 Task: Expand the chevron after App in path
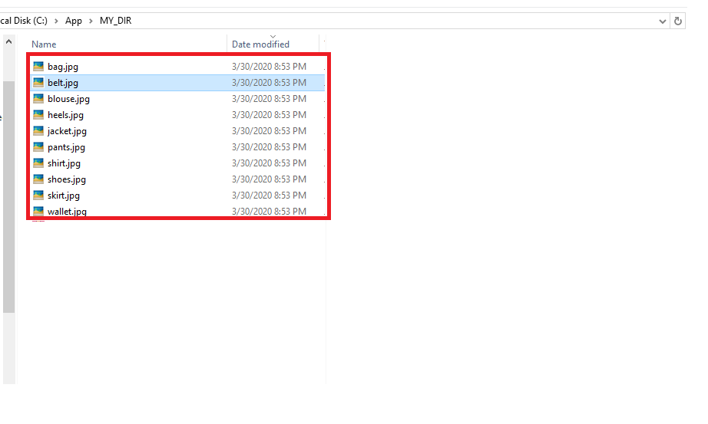pyautogui.click(x=91, y=21)
